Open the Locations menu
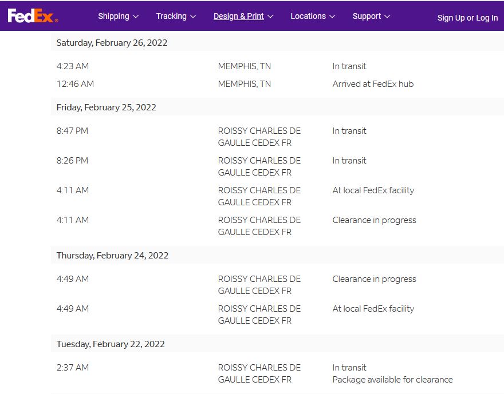 tap(308, 16)
